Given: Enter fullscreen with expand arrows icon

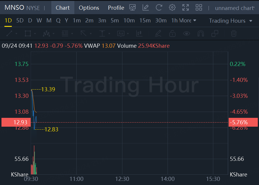Looking at the screenshot, I should coord(186,8).
